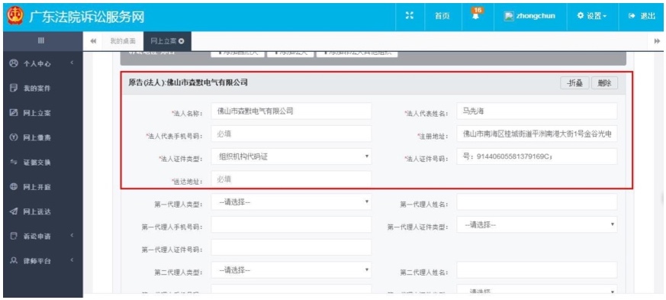Click the double left arrow tab scroller
The width and height of the screenshot is (666, 300).
(93, 41)
